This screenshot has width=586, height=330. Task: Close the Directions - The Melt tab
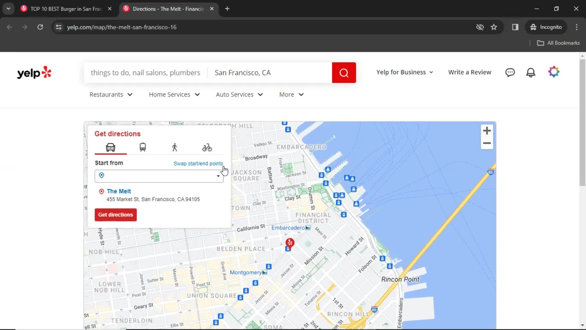[212, 9]
